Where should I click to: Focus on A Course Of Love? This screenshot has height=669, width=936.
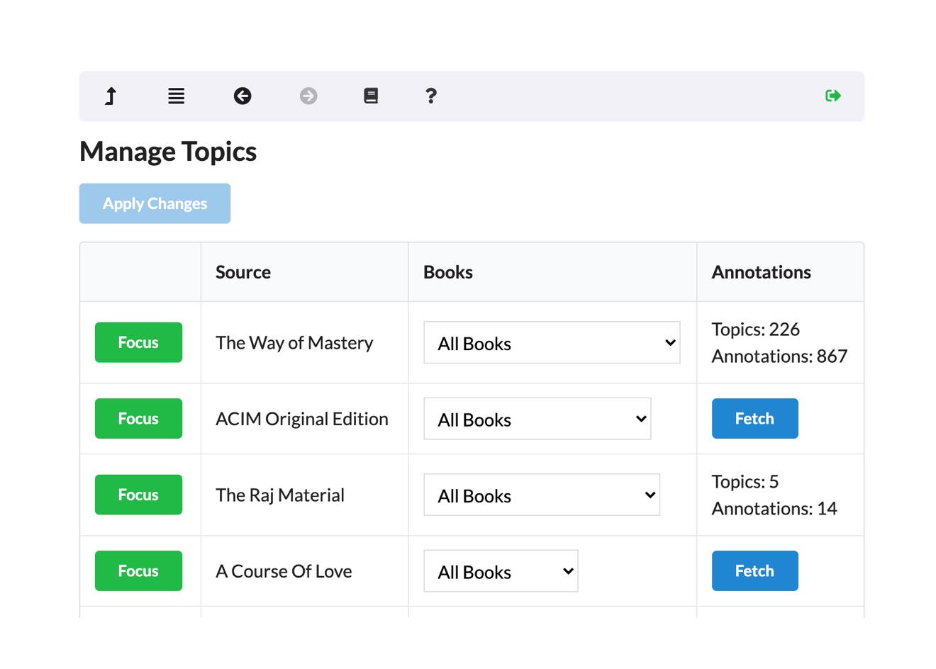(138, 571)
